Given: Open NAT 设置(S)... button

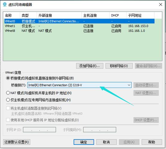Looking at the screenshot, I should (146, 93).
